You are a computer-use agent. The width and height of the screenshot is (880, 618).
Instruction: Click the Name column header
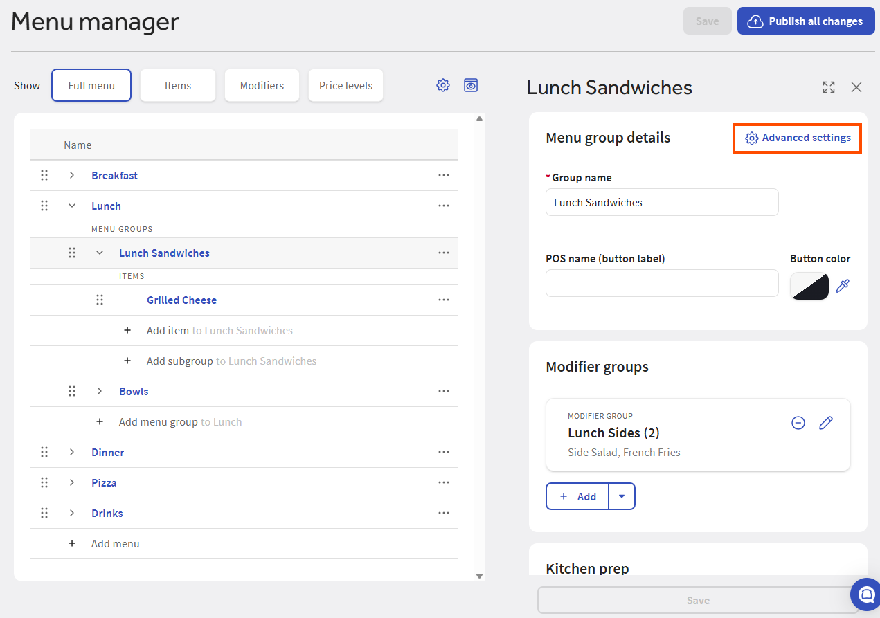[x=78, y=145]
